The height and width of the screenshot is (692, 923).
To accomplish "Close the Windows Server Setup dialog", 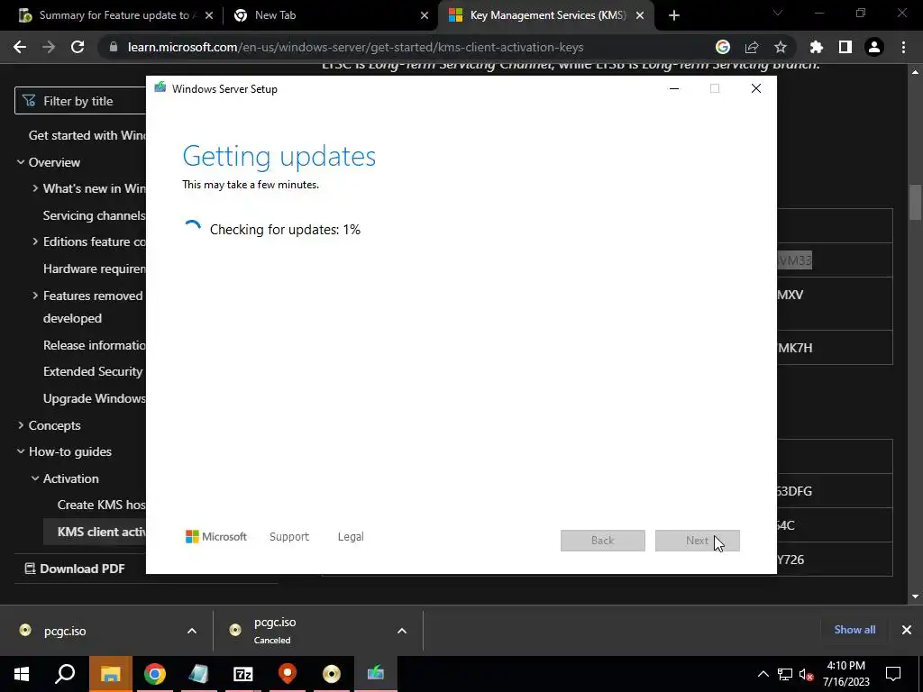I will point(756,89).
